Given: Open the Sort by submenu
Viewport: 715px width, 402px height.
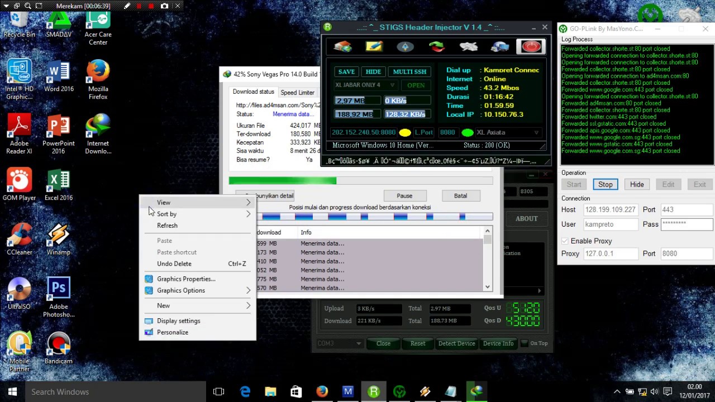Looking at the screenshot, I should (x=198, y=214).
